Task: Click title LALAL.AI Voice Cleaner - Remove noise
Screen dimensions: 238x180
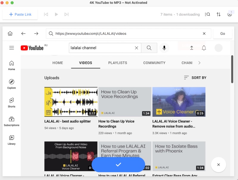Action: pyautogui.click(x=174, y=124)
